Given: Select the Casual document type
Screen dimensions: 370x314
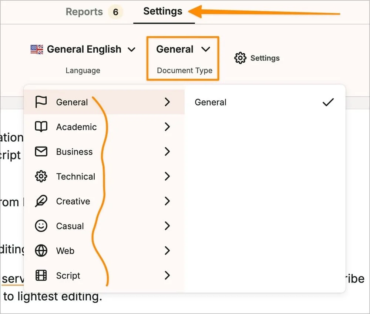Looking at the screenshot, I should click(x=70, y=226).
